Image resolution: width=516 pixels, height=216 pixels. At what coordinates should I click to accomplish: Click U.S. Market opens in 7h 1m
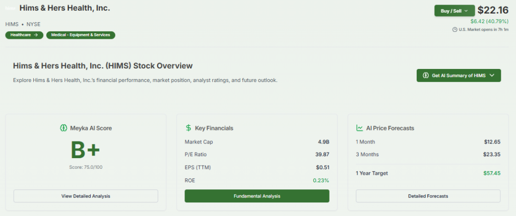[x=484, y=29]
